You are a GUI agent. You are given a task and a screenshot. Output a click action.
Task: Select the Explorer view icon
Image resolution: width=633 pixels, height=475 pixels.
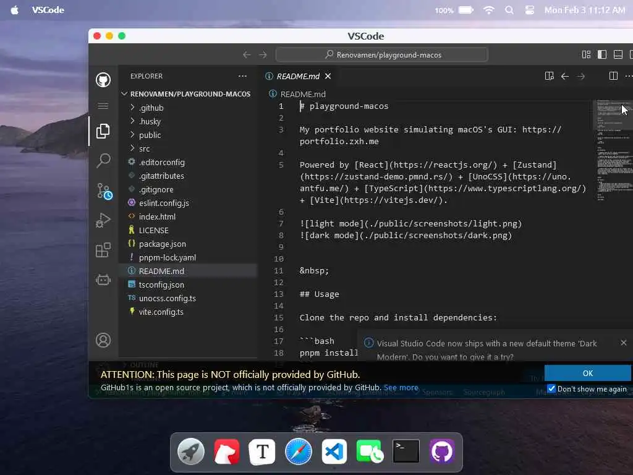point(103,131)
